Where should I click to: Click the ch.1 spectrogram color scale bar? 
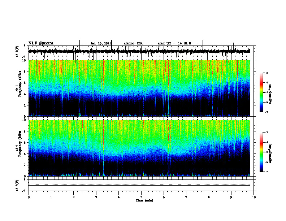pos(261,92)
